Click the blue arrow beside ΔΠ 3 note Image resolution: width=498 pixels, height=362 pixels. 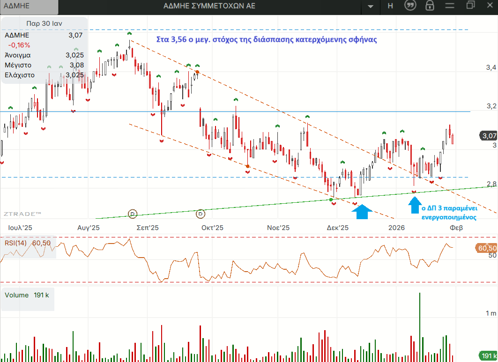(415, 205)
